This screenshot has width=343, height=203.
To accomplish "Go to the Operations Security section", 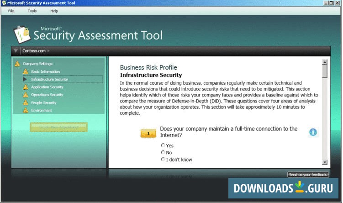I will (47, 95).
